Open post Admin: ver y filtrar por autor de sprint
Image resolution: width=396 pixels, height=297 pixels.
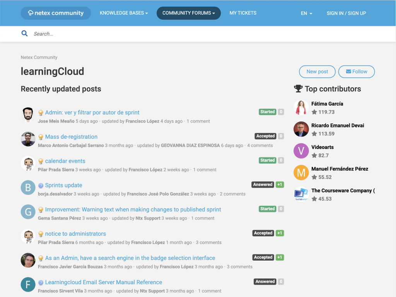[92, 113]
